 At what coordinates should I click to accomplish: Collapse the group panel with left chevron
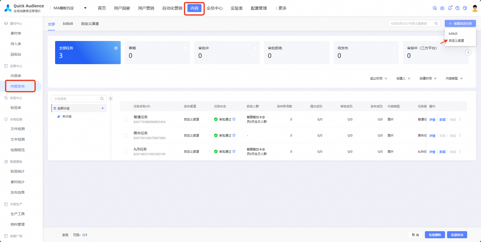[110, 99]
